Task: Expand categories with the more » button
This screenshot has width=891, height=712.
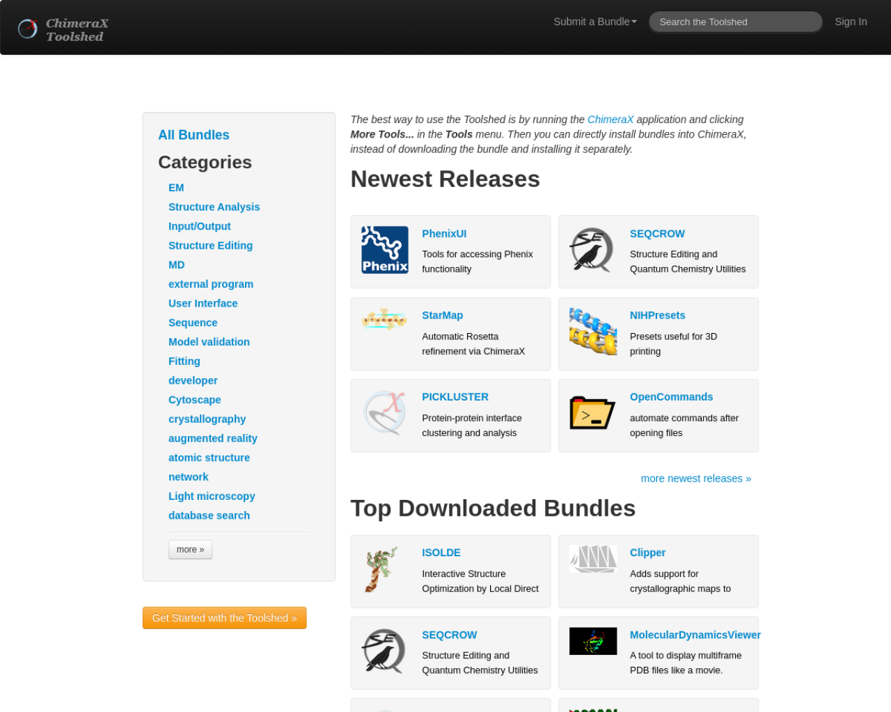Action: (190, 549)
